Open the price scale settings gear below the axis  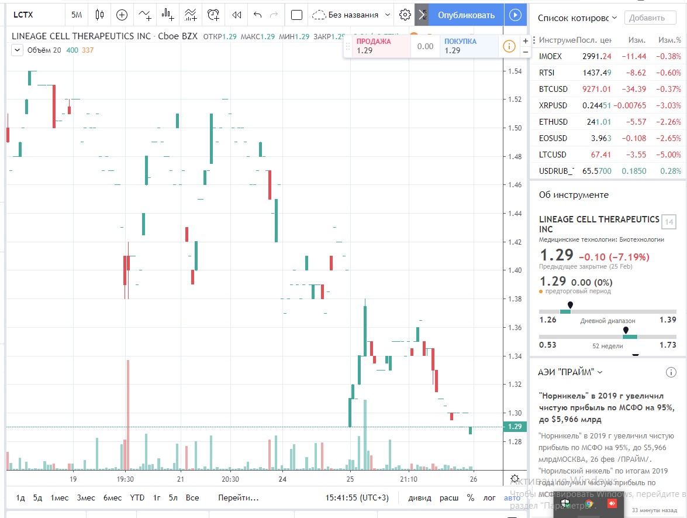[x=515, y=479]
